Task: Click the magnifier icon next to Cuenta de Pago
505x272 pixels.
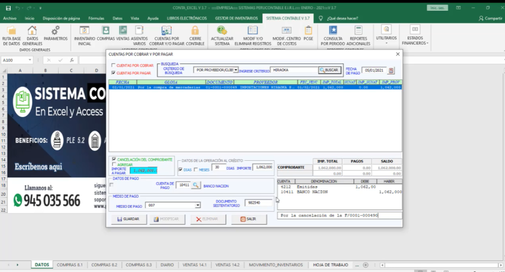Action: [196, 185]
